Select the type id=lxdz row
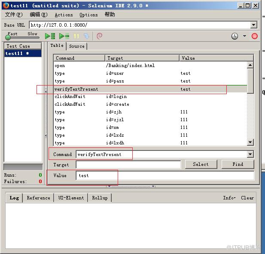This screenshot has height=254, width=265. click(150, 135)
